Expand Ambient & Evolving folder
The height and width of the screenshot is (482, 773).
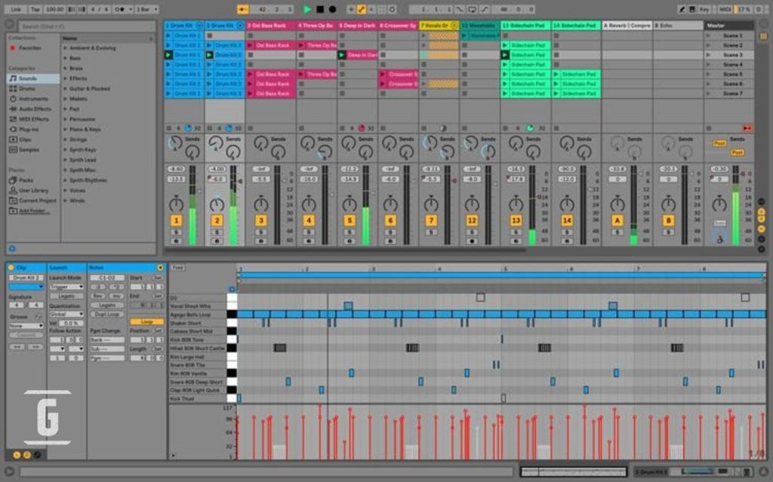pos(65,48)
